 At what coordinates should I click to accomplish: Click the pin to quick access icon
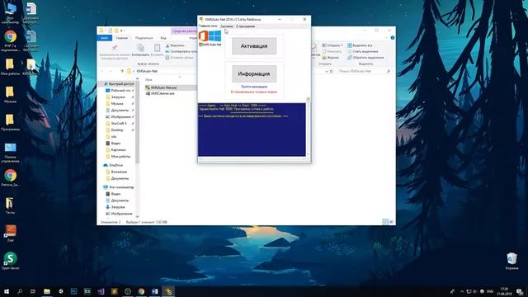(115, 48)
